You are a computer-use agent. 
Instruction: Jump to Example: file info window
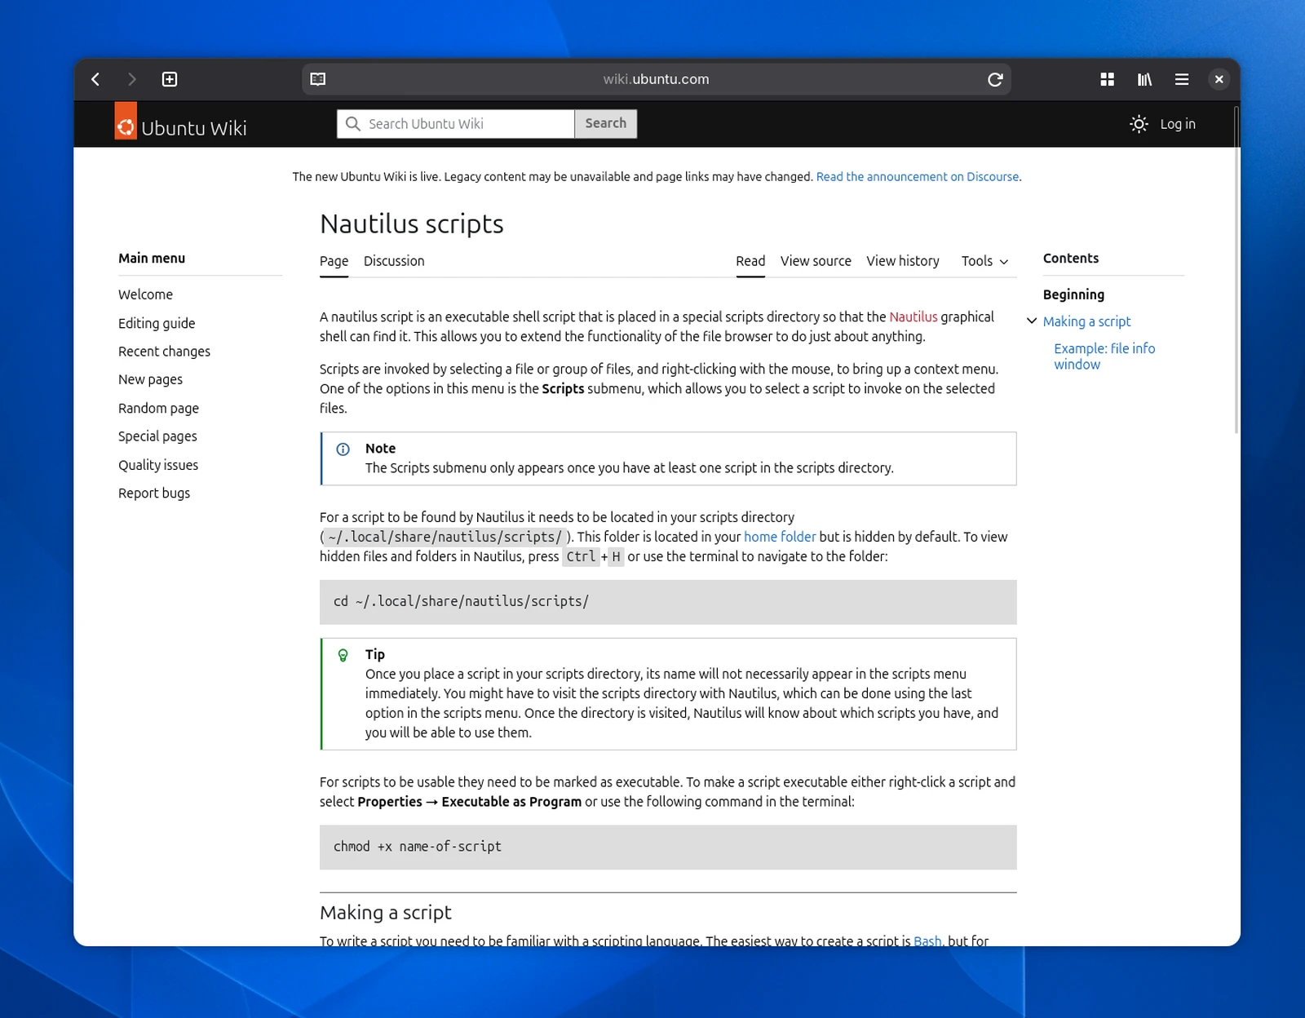(1104, 356)
